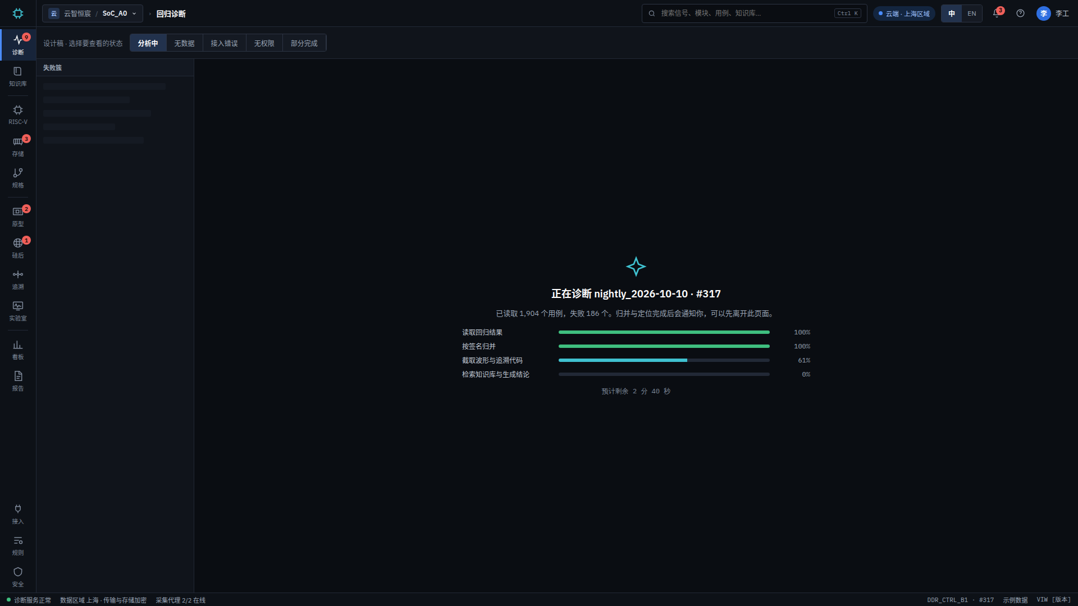Open the 实验室 sidebar section

click(x=18, y=311)
